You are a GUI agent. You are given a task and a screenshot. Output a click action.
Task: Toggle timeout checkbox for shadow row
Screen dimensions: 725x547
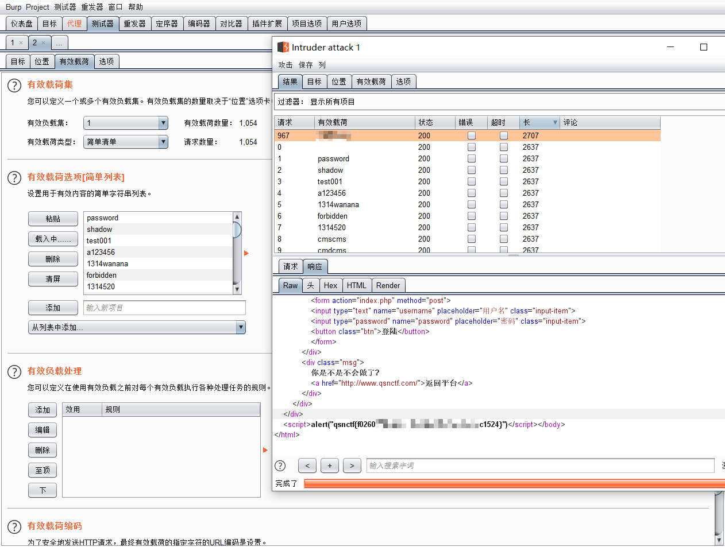pyautogui.click(x=504, y=170)
